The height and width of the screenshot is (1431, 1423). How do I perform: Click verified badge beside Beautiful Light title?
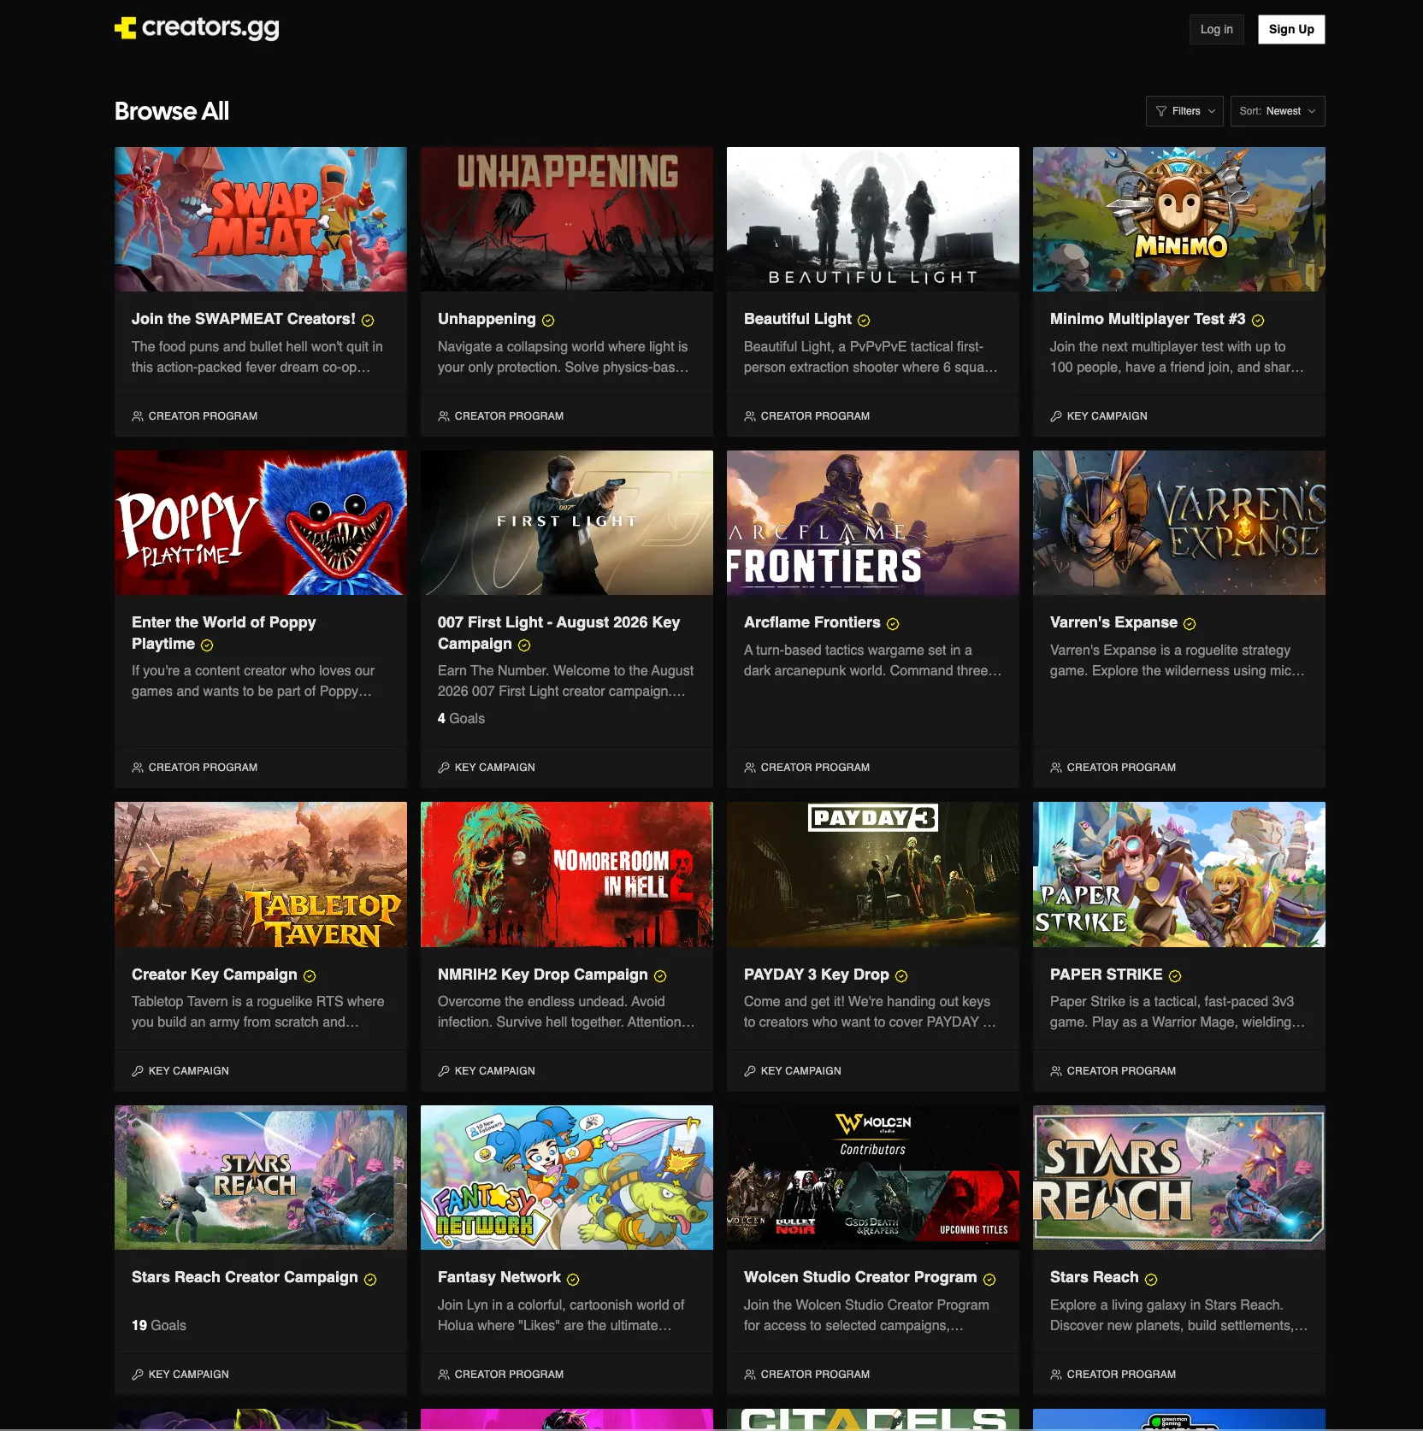point(864,321)
